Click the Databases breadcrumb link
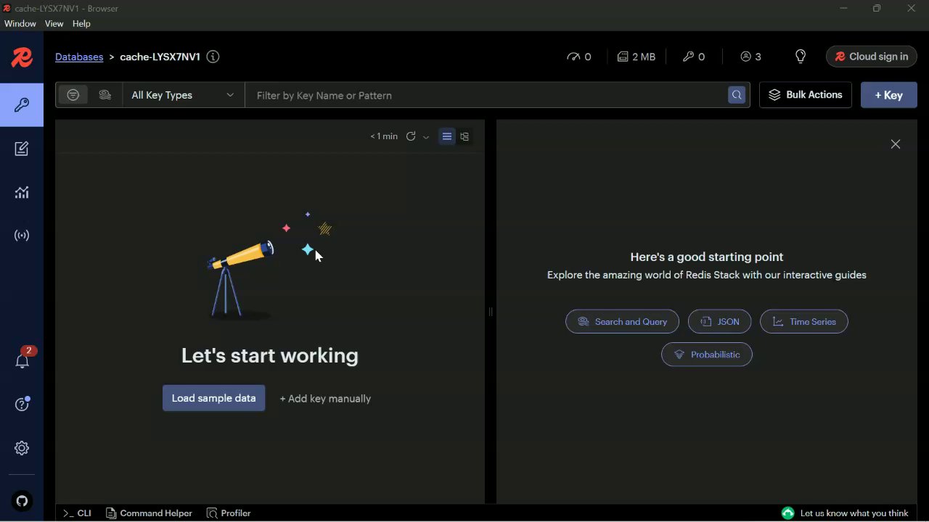Screen dimensions: 929x522 pos(79,57)
